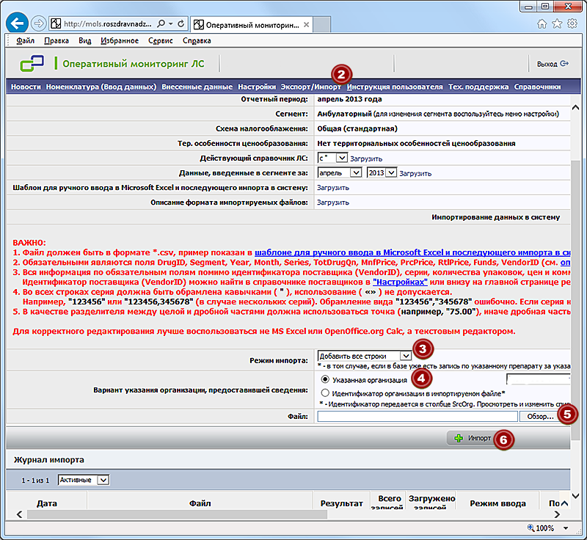Open Экспорт/Импорт section
This screenshot has height=540, width=587.
pyautogui.click(x=311, y=87)
